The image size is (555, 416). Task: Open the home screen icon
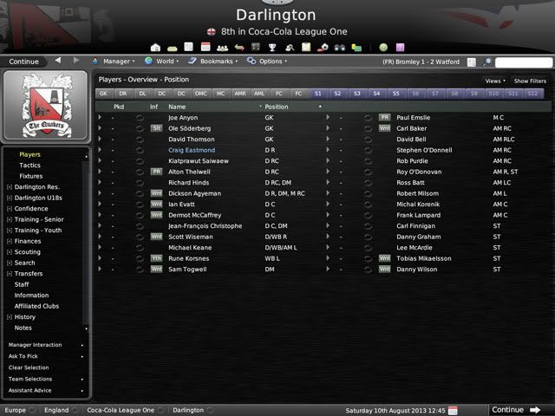pos(155,48)
